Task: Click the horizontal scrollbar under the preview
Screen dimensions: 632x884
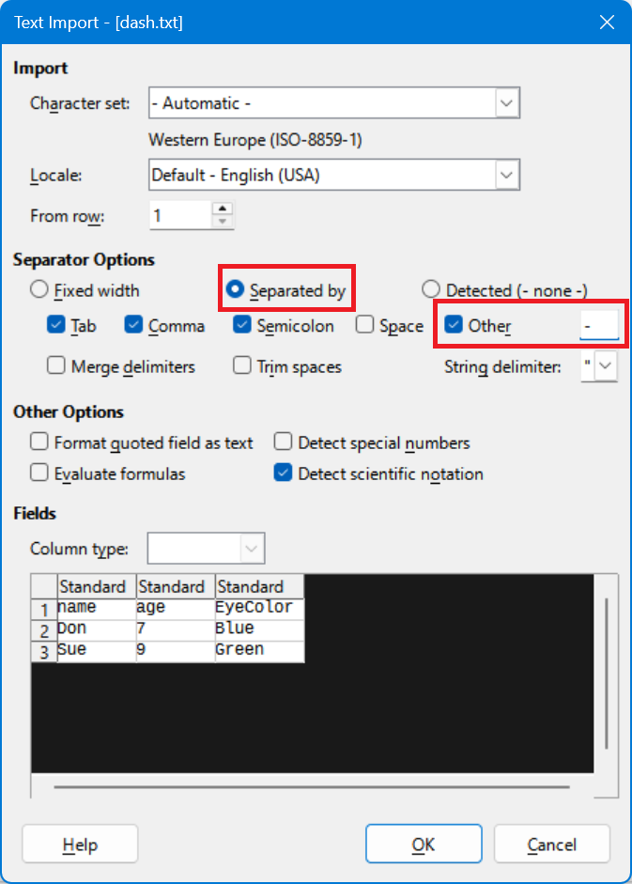Action: pos(312,786)
